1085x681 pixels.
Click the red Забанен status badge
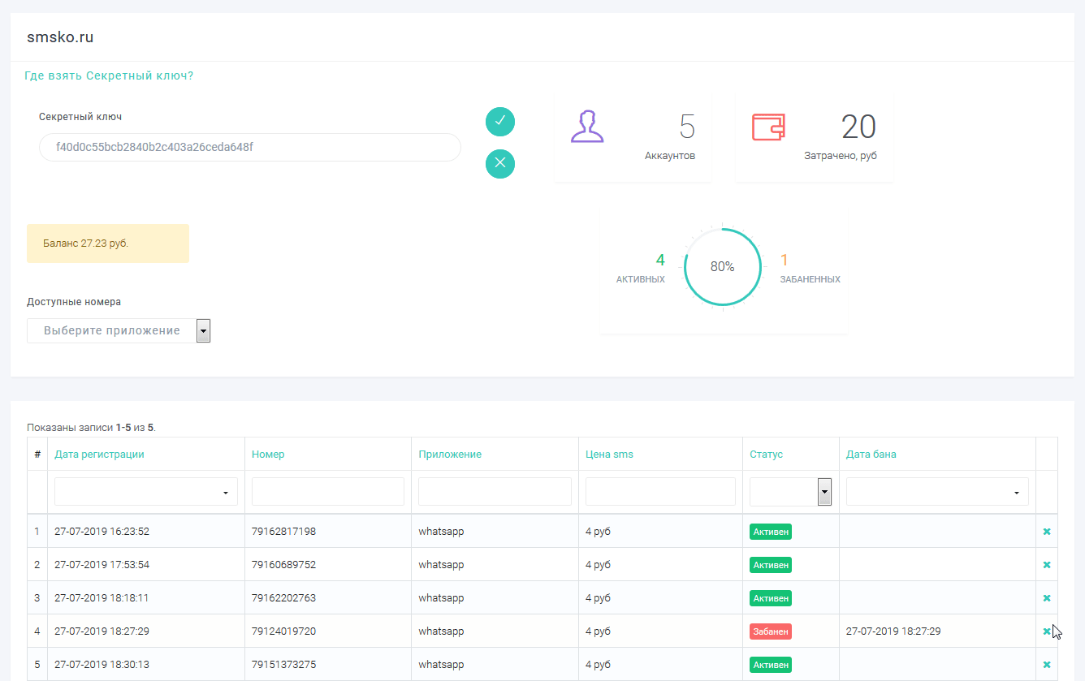770,631
